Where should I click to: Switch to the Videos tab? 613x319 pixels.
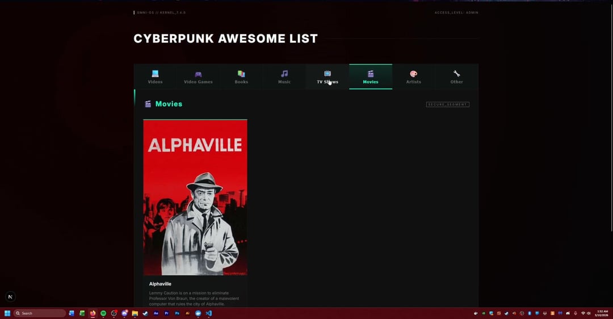155,77
